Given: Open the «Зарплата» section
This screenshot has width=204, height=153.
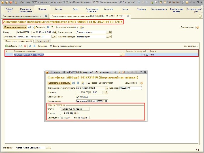Looking at the screenshot, I should [108, 9].
